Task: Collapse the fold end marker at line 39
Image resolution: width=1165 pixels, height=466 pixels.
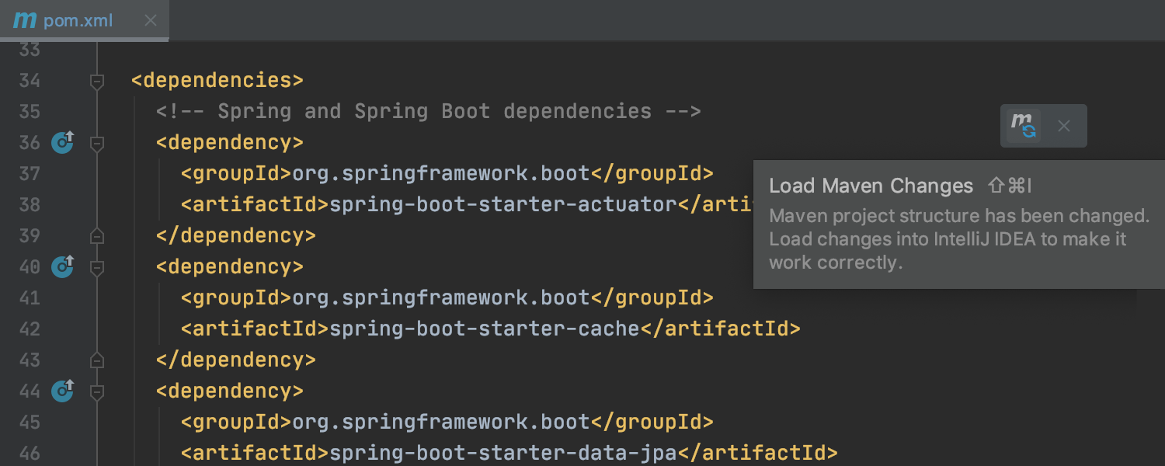Action: 97,235
